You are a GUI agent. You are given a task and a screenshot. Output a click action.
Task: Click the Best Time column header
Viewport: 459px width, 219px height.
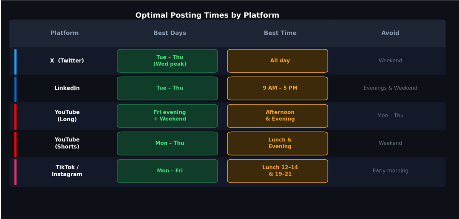click(x=280, y=33)
